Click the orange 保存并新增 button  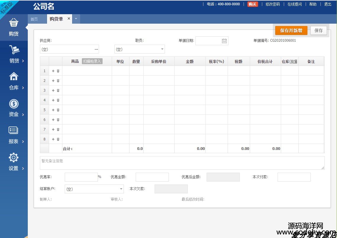(x=291, y=30)
